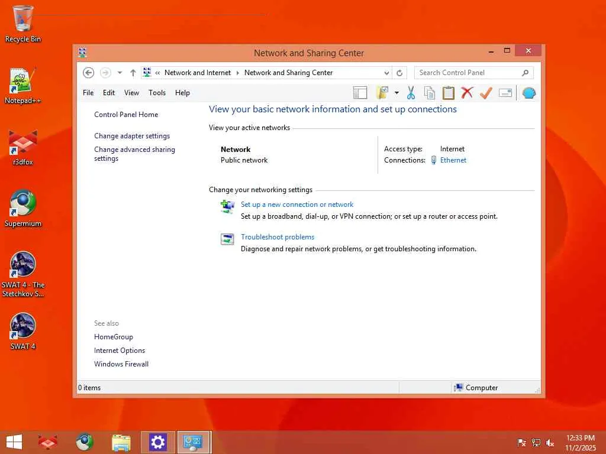Click the red X Delete icon
606x454 pixels.
(x=467, y=93)
